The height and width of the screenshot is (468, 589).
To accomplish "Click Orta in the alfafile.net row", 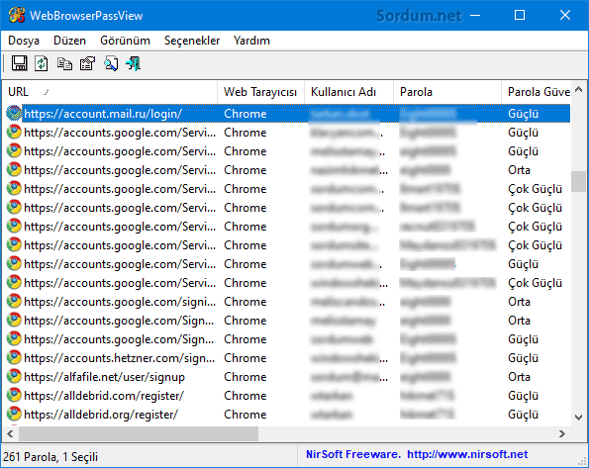I will point(519,376).
